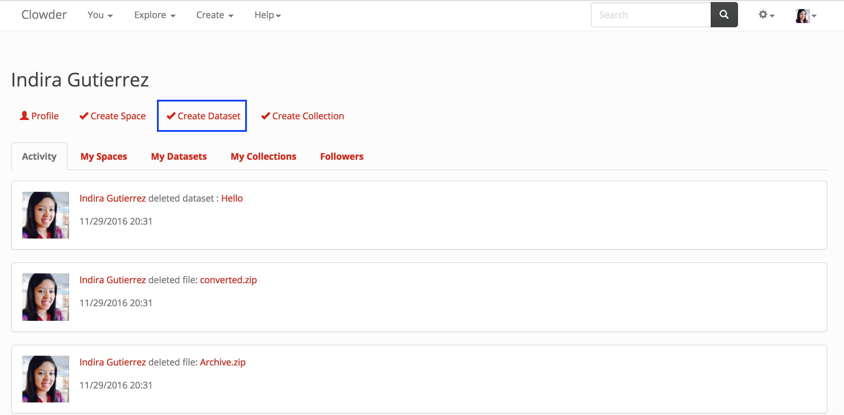This screenshot has width=844, height=415.
Task: Click the checkmark icon beside Create Collection
Action: (265, 116)
